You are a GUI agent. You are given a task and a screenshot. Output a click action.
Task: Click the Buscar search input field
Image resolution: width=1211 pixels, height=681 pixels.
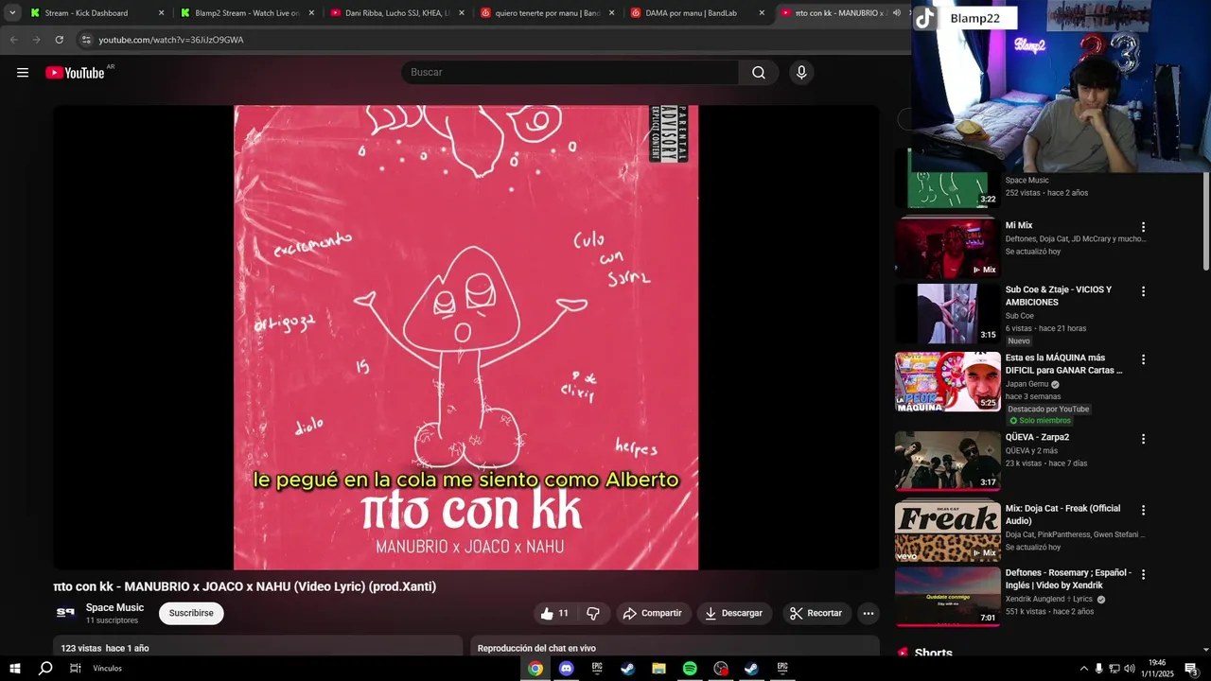(570, 73)
